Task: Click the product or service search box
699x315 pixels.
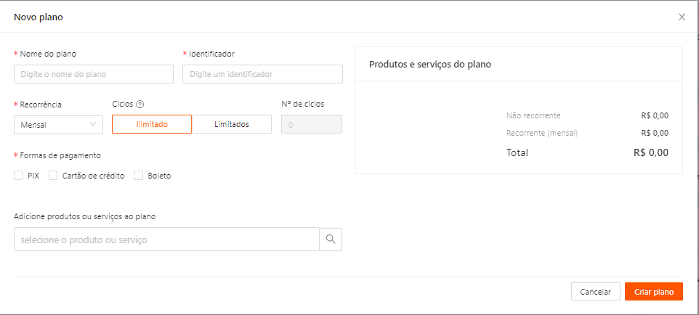Action: (166, 239)
